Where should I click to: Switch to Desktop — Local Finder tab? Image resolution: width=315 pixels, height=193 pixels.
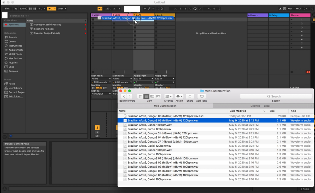click(x=260, y=106)
